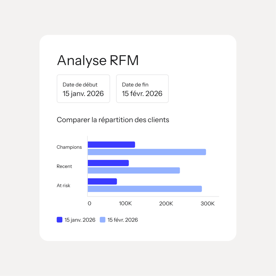Select the At risk dark blue bar
This screenshot has height=276, width=276.
click(102, 181)
